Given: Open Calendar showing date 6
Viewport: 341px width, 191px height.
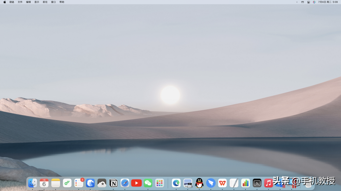Looking at the screenshot, I should (44, 183).
